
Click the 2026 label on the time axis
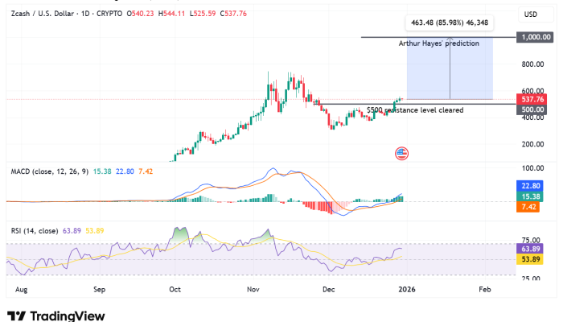click(x=407, y=287)
